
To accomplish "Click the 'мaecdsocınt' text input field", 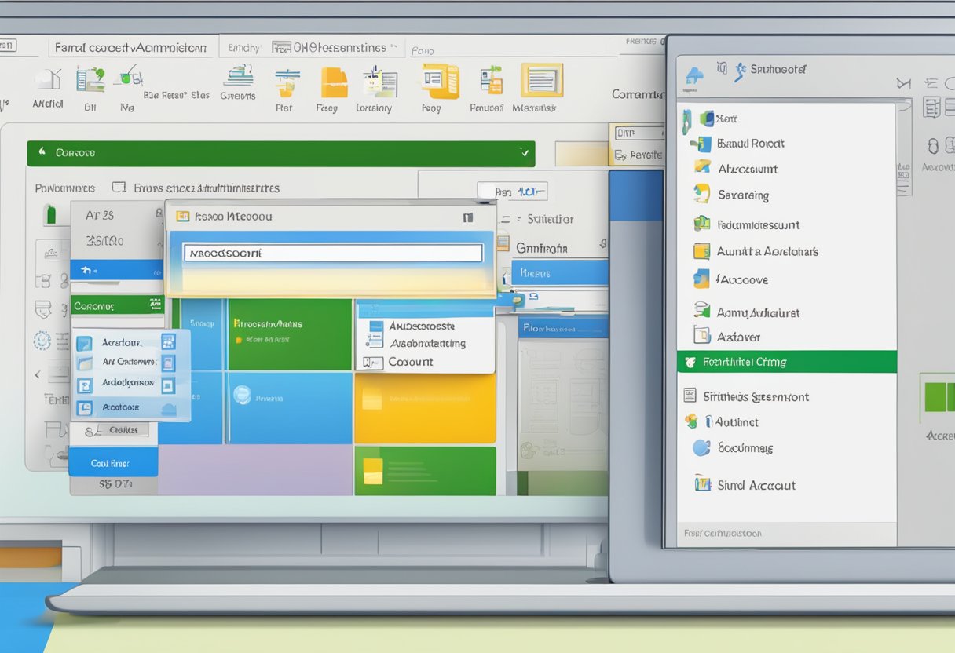I will click(x=333, y=253).
